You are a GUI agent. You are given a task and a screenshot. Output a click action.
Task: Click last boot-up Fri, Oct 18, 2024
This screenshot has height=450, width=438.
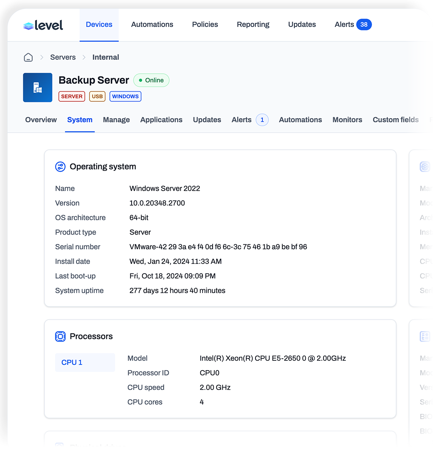[173, 276]
